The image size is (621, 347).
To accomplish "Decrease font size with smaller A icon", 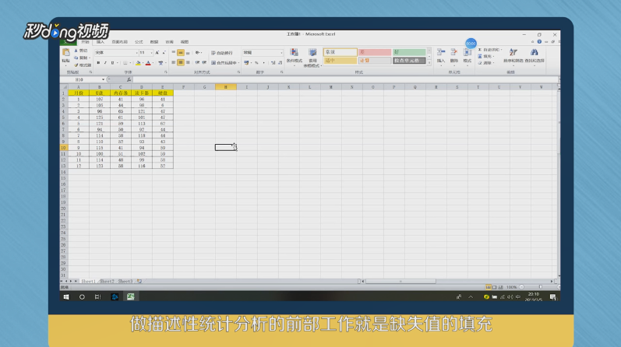I will coord(164,53).
